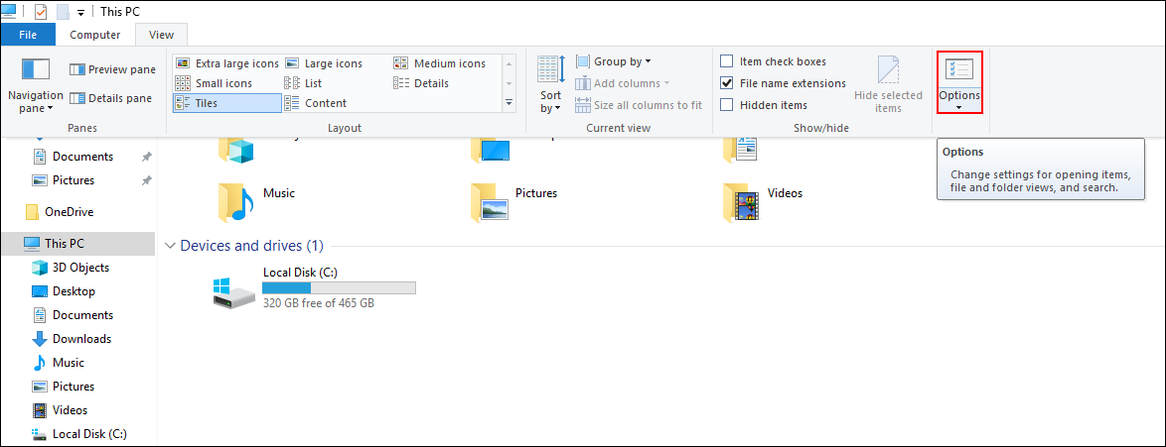
Task: Uncheck File name extensions
Action: point(727,83)
